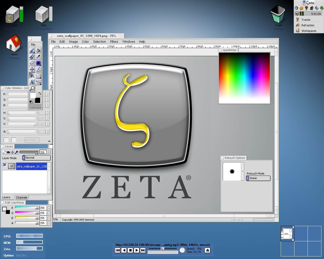Skip to the next track in the player
The width and height of the screenshot is (324, 259).
[143, 250]
